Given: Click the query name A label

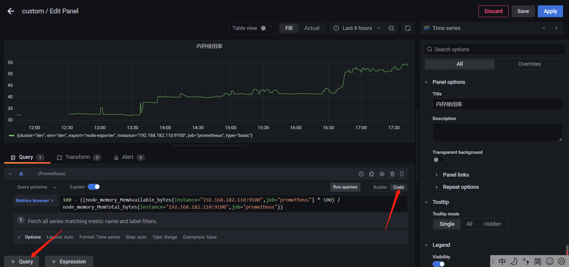Looking at the screenshot, I should coord(21,174).
